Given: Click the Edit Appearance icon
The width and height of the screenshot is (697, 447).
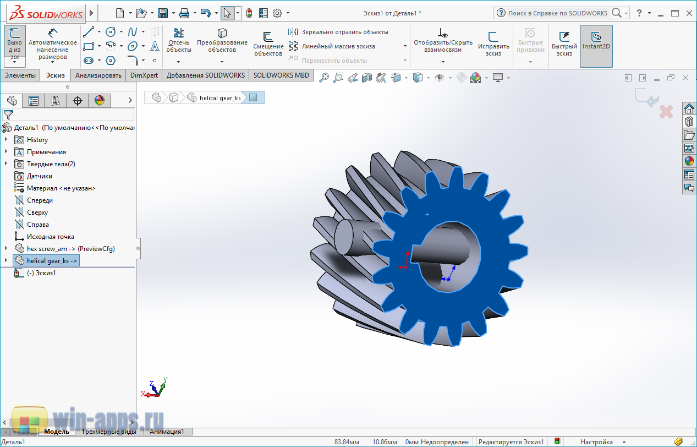Looking at the screenshot, I should 462,78.
